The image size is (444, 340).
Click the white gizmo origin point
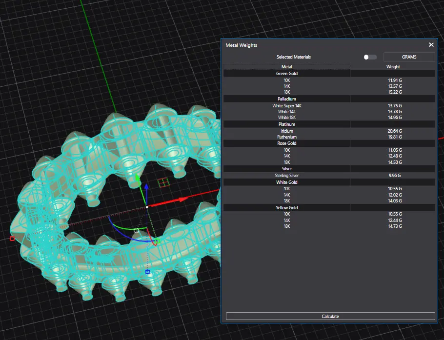(147, 207)
